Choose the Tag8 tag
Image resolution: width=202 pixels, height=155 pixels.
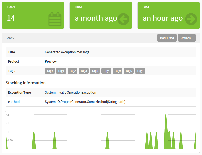pos(95,71)
